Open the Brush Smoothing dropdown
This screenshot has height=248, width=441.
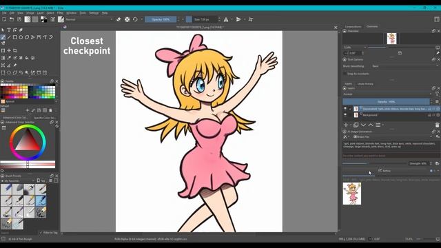404,66
